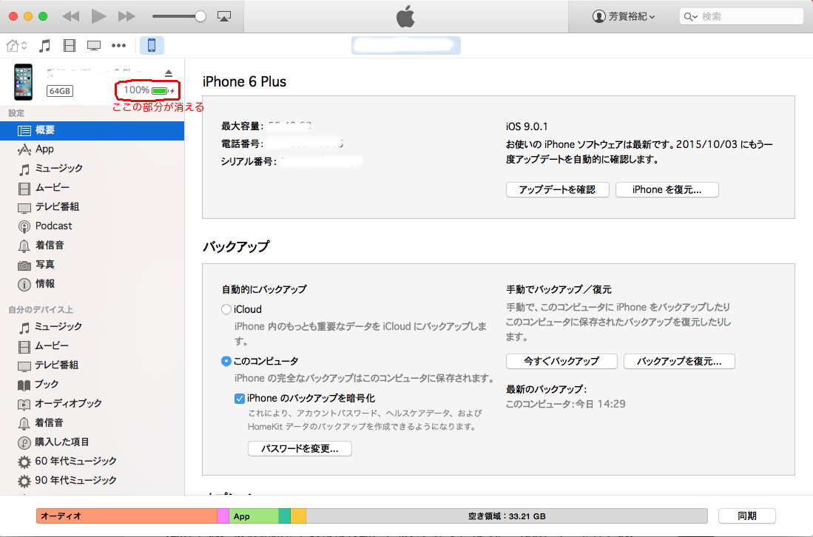Click the 100% battery indicator
Viewport: 813px width, 537px height.
point(148,91)
